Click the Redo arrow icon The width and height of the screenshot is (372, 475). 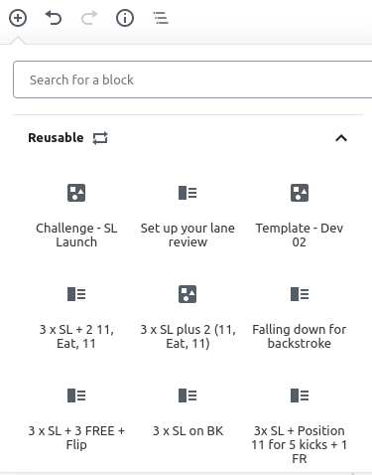(x=89, y=18)
